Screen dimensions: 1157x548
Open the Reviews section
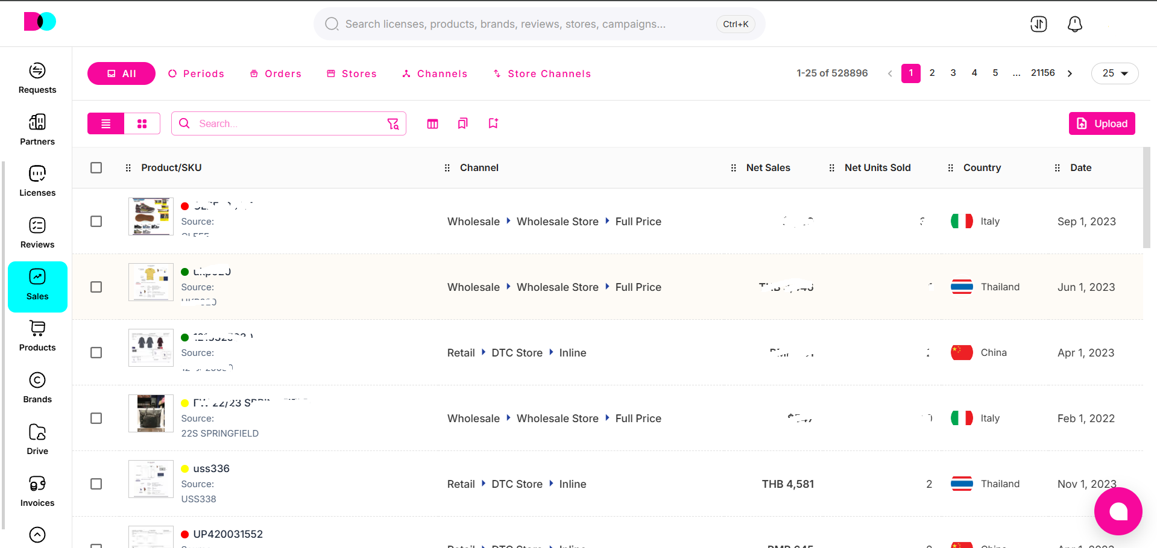coord(37,233)
